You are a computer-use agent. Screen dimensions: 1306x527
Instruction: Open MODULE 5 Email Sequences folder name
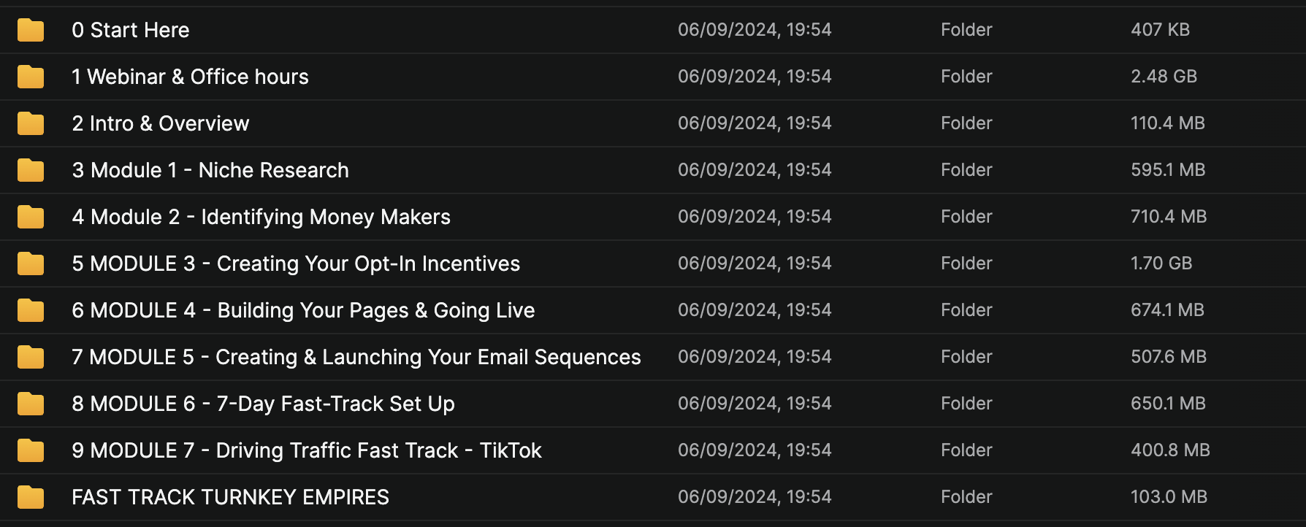(356, 357)
